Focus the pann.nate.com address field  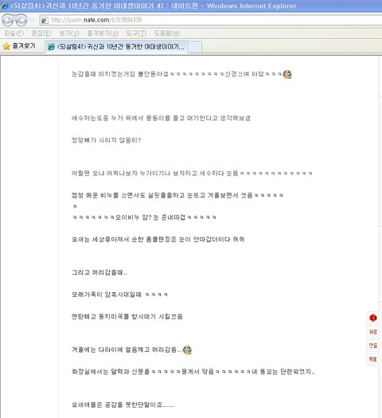coord(212,20)
